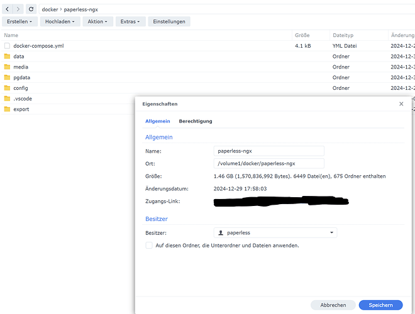
Task: Click the 'Ordner' type cell in config row
Action: (x=341, y=88)
